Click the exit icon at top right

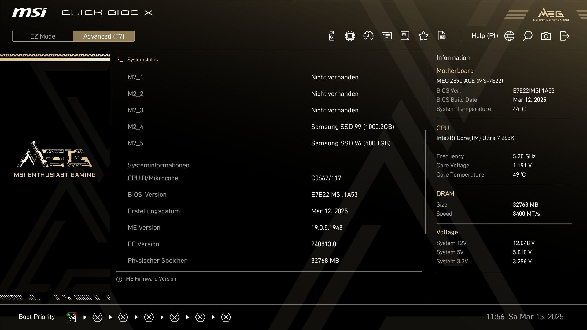tap(564, 36)
